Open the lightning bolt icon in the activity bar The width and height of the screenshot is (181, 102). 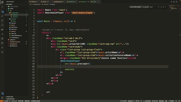click(x=2, y=39)
